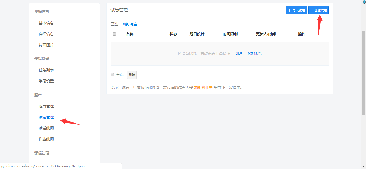
Task: Click the page's vertical scrollbar thumb
Action: click(364, 72)
